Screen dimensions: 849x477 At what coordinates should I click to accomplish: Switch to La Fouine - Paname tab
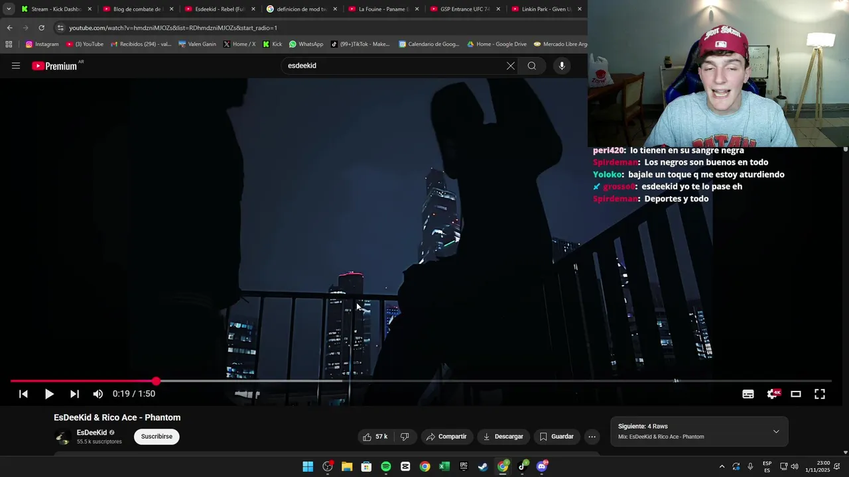tap(383, 9)
